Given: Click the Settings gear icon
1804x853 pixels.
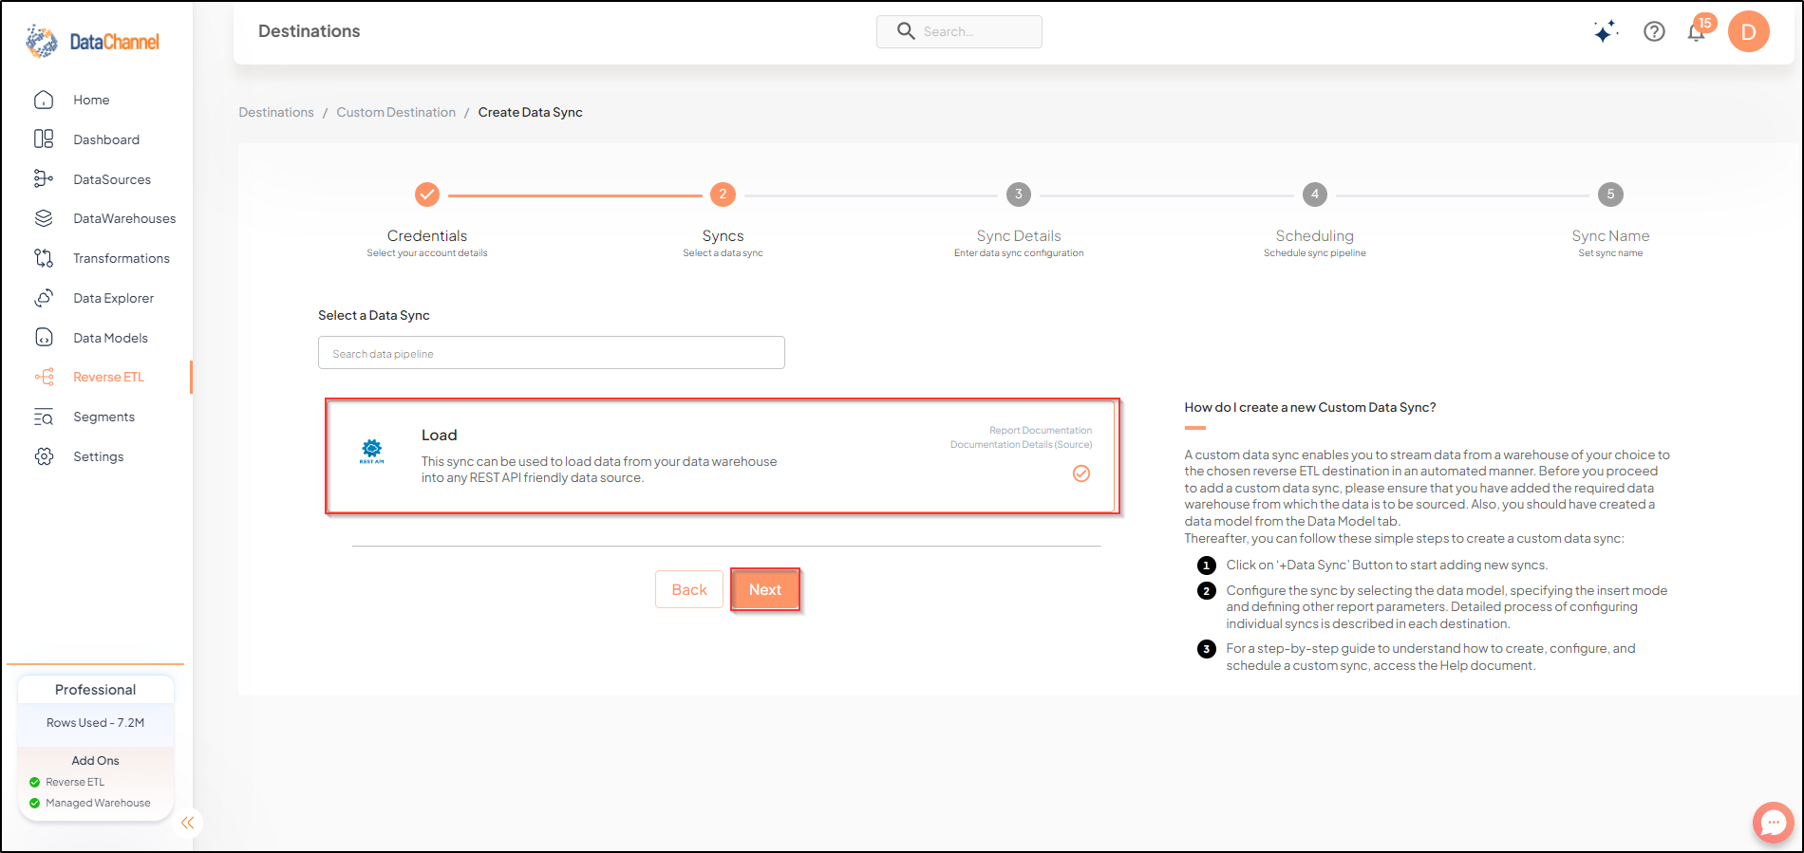Looking at the screenshot, I should (x=44, y=456).
